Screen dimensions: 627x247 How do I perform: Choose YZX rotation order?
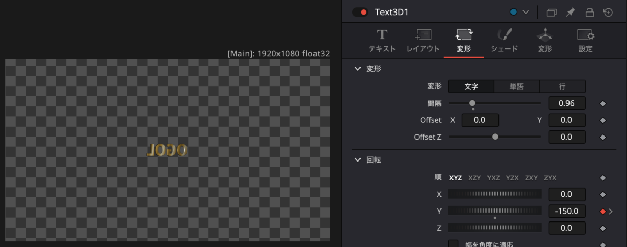coord(513,178)
